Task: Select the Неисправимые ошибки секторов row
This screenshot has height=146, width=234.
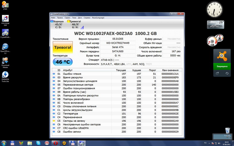Action: coord(116,124)
